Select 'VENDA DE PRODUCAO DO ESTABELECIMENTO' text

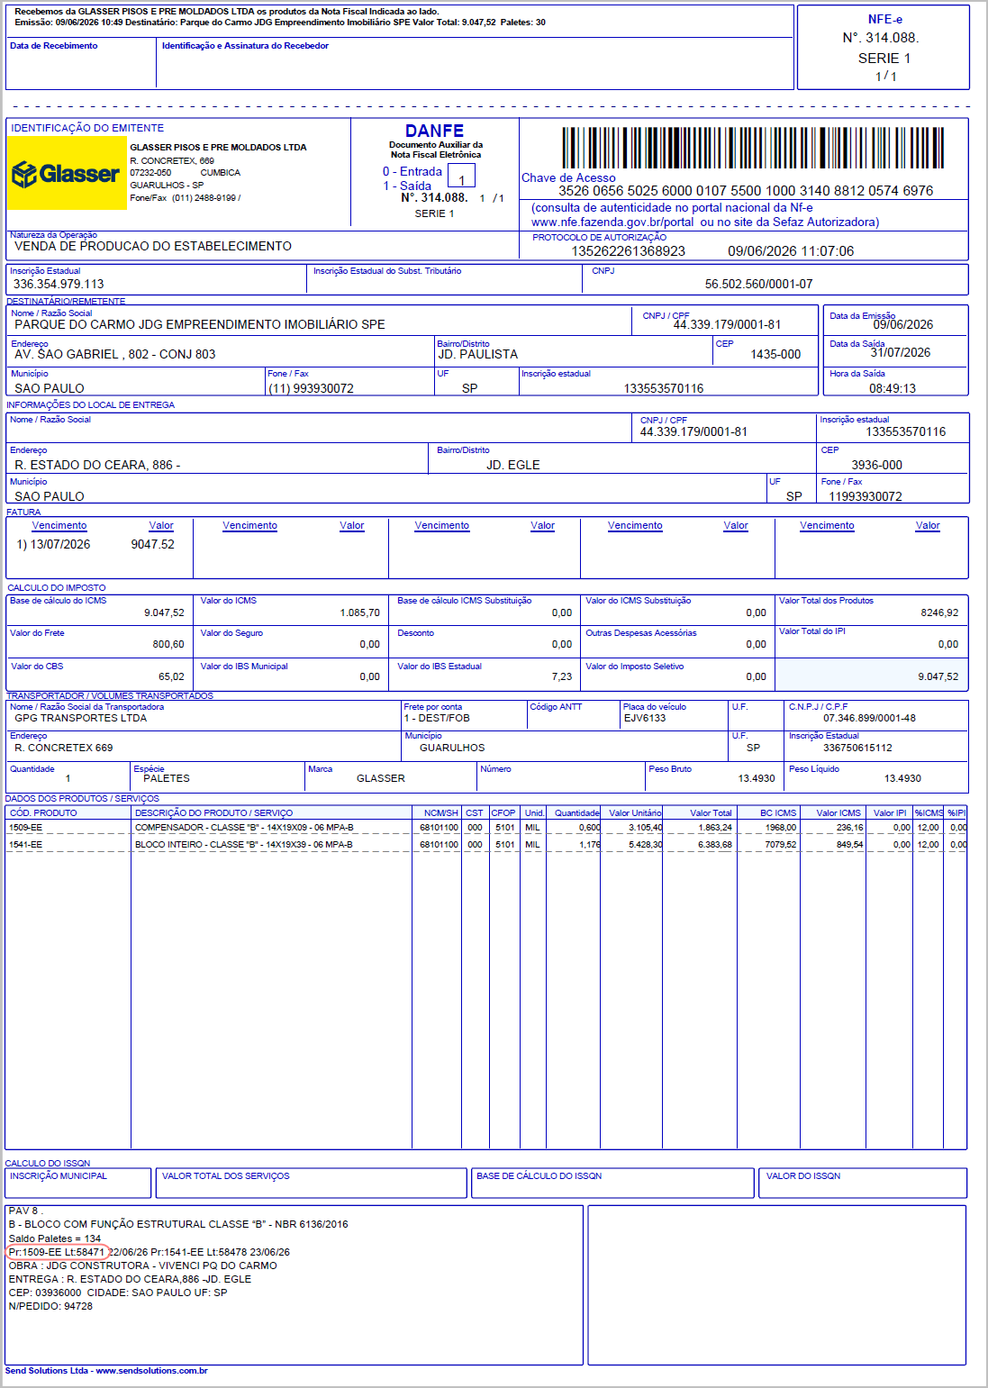click(153, 246)
